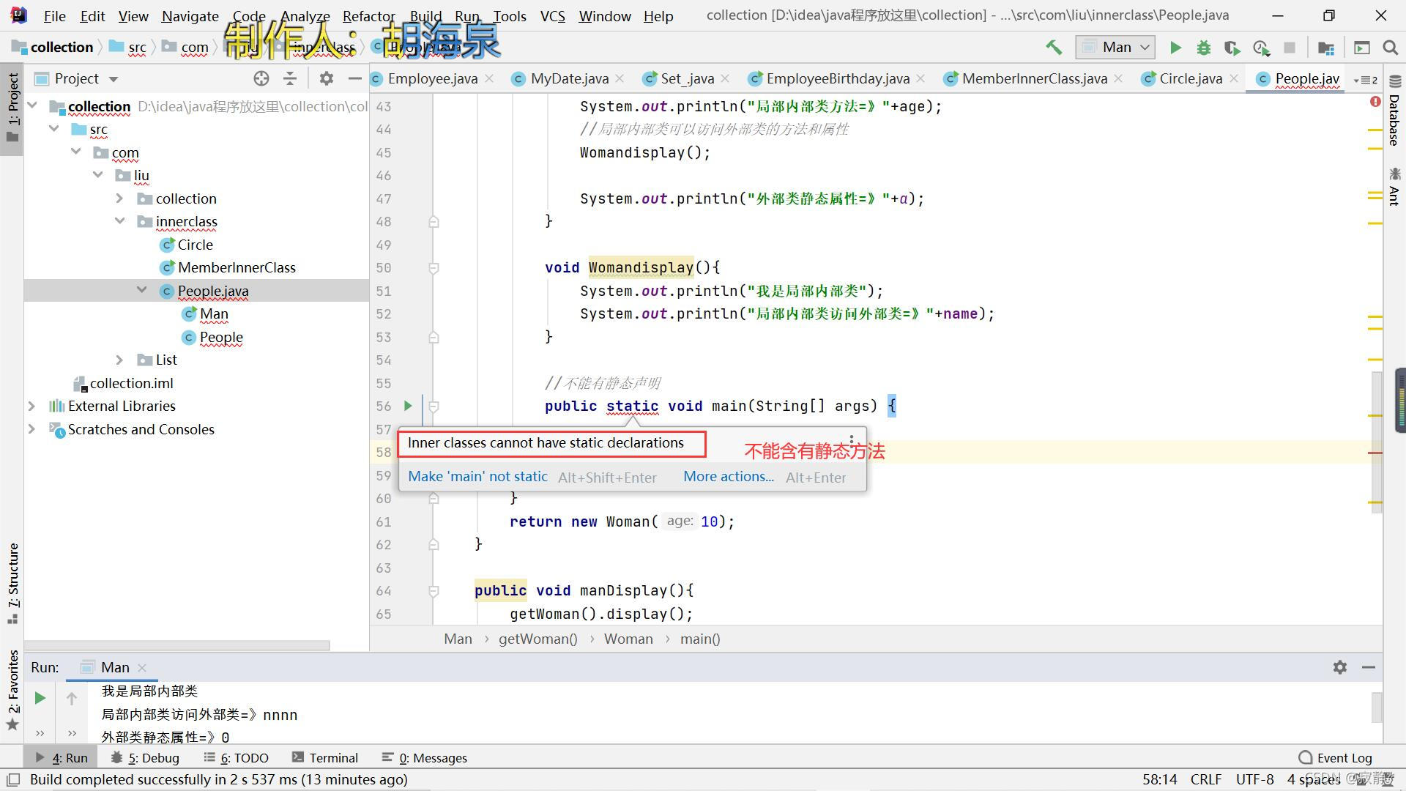Click More actions... link in popup
The height and width of the screenshot is (791, 1406).
coord(728,477)
